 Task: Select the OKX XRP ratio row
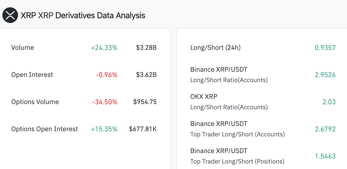229,102
